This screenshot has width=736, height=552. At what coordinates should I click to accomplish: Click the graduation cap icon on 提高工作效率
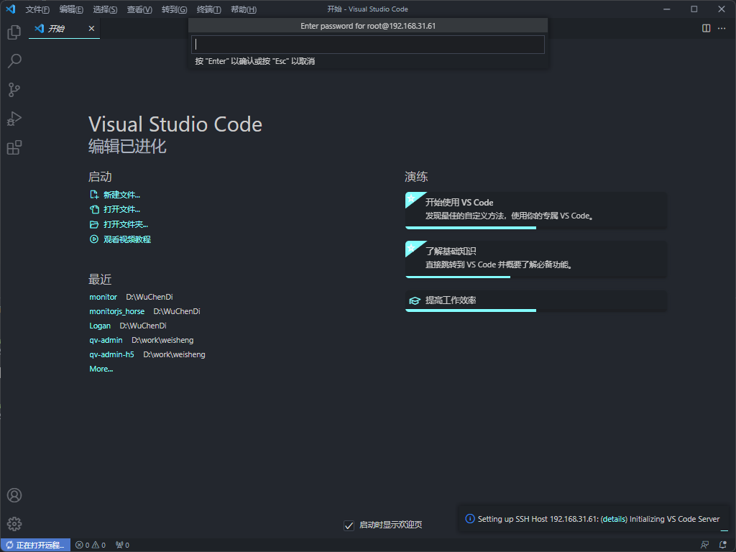click(x=415, y=300)
